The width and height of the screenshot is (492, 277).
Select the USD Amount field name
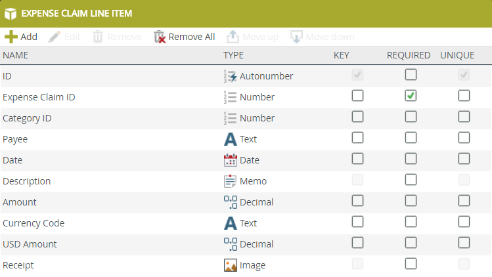pos(30,244)
